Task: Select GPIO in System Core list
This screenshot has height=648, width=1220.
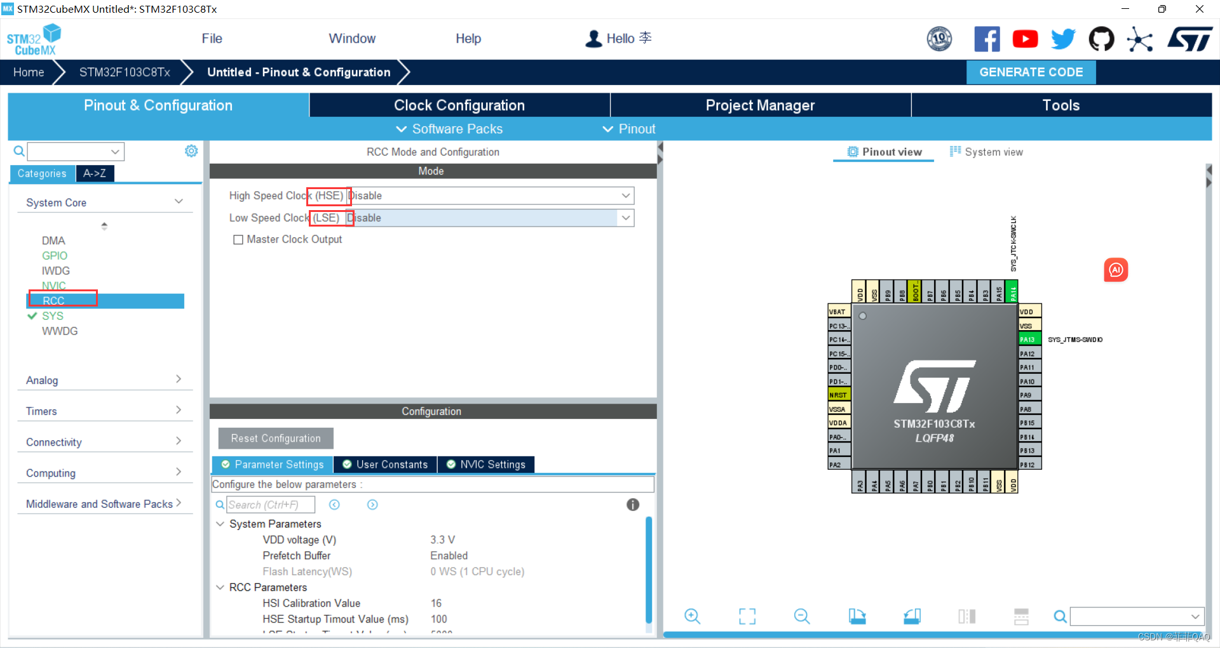Action: tap(55, 256)
